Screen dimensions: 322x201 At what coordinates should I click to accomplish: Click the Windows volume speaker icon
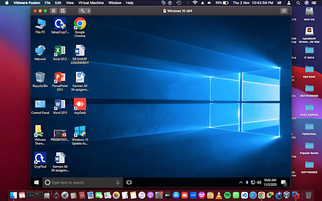[259, 183]
